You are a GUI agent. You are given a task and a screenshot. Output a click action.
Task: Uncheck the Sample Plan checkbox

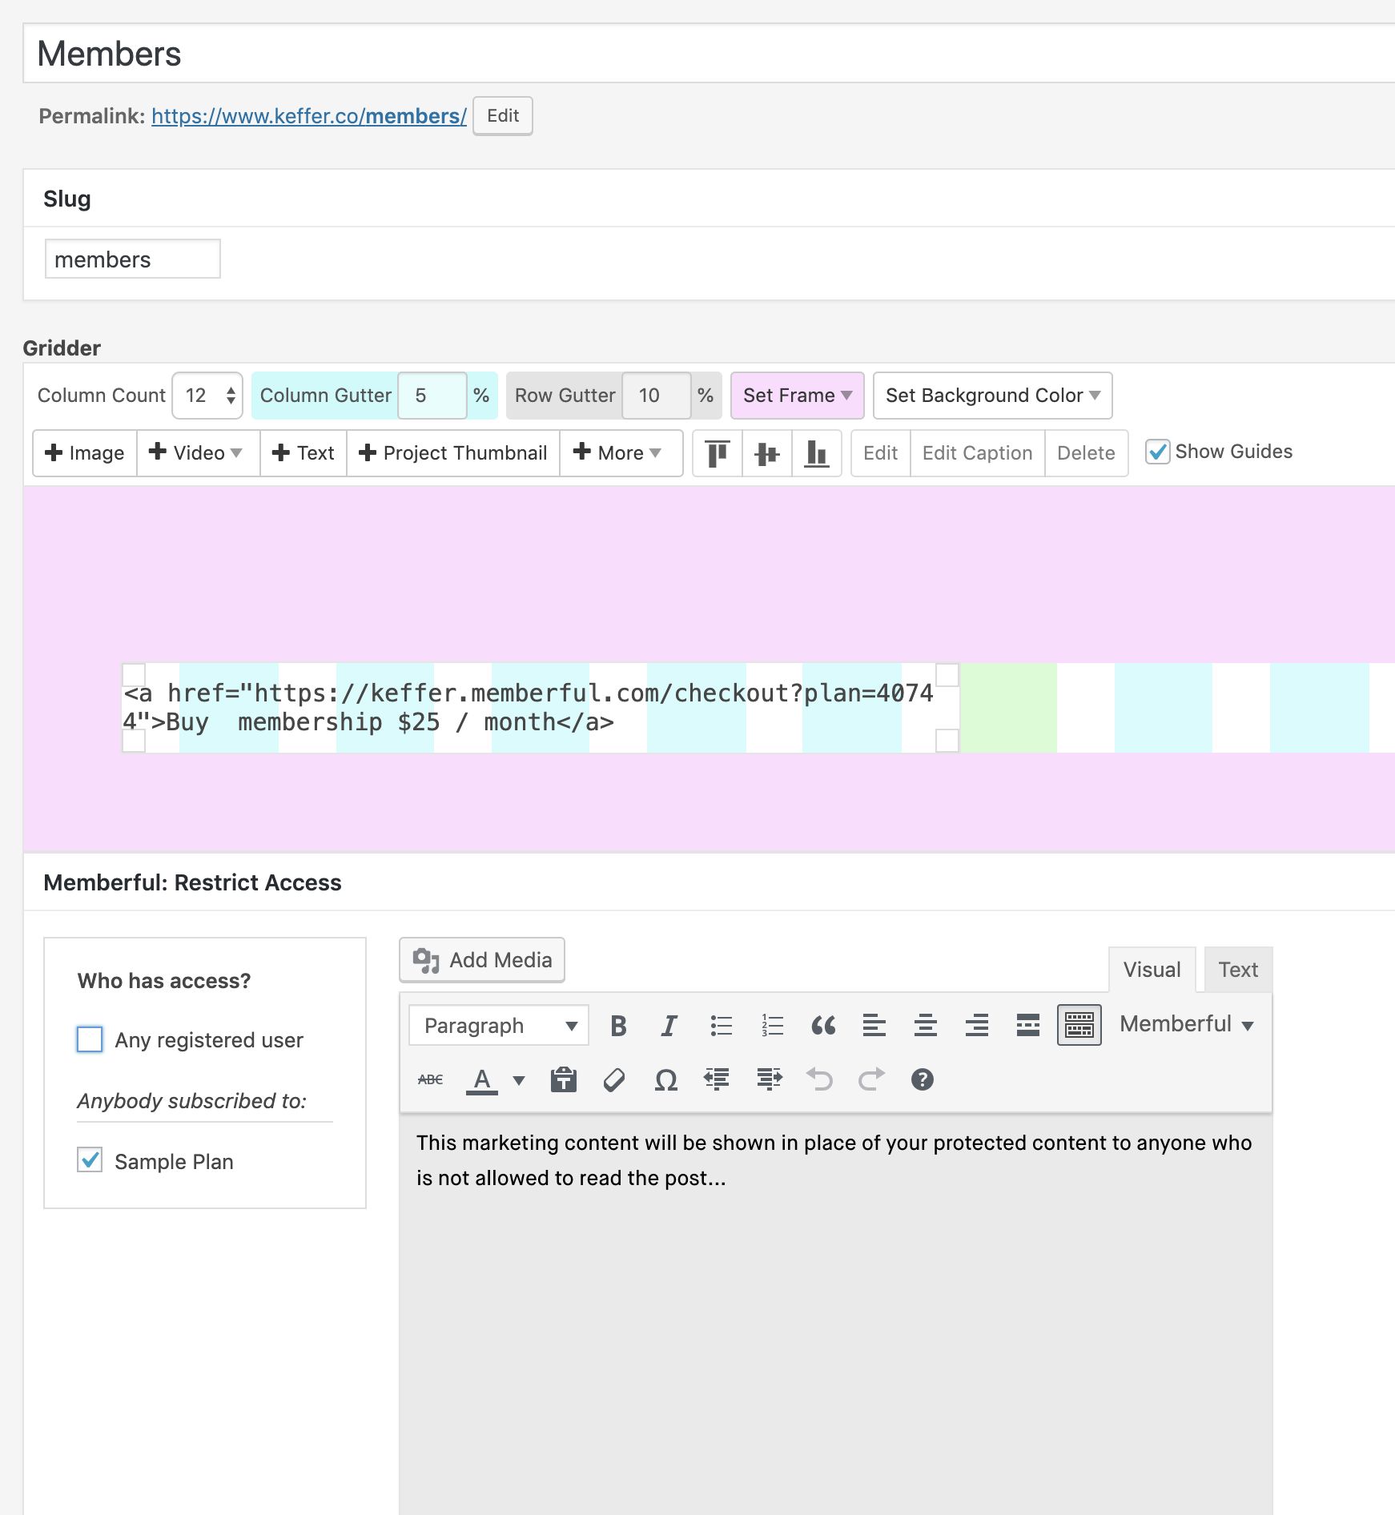90,1160
